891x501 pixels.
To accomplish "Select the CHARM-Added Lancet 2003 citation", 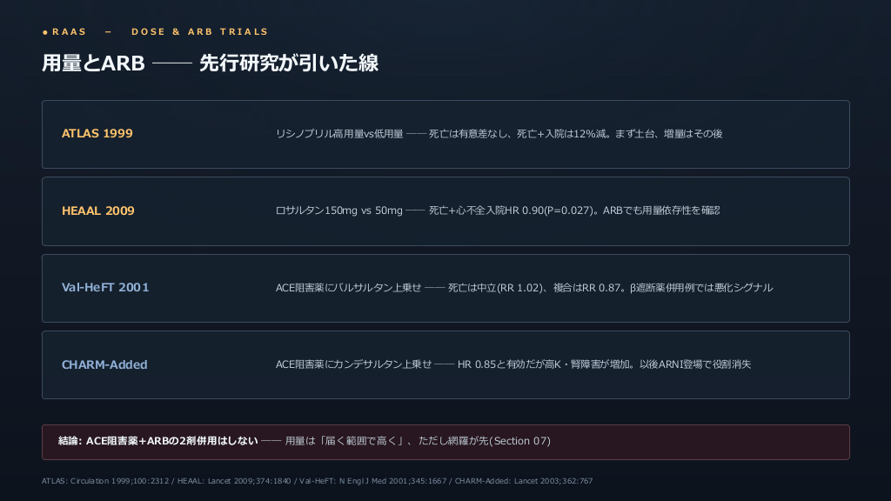I will click(523, 481).
